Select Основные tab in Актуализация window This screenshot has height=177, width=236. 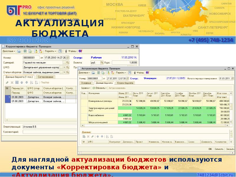pyautogui.click(x=86, y=83)
